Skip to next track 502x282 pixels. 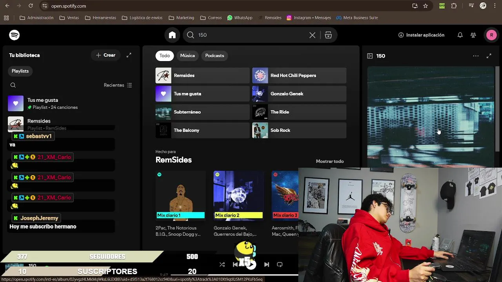pyautogui.click(x=267, y=265)
